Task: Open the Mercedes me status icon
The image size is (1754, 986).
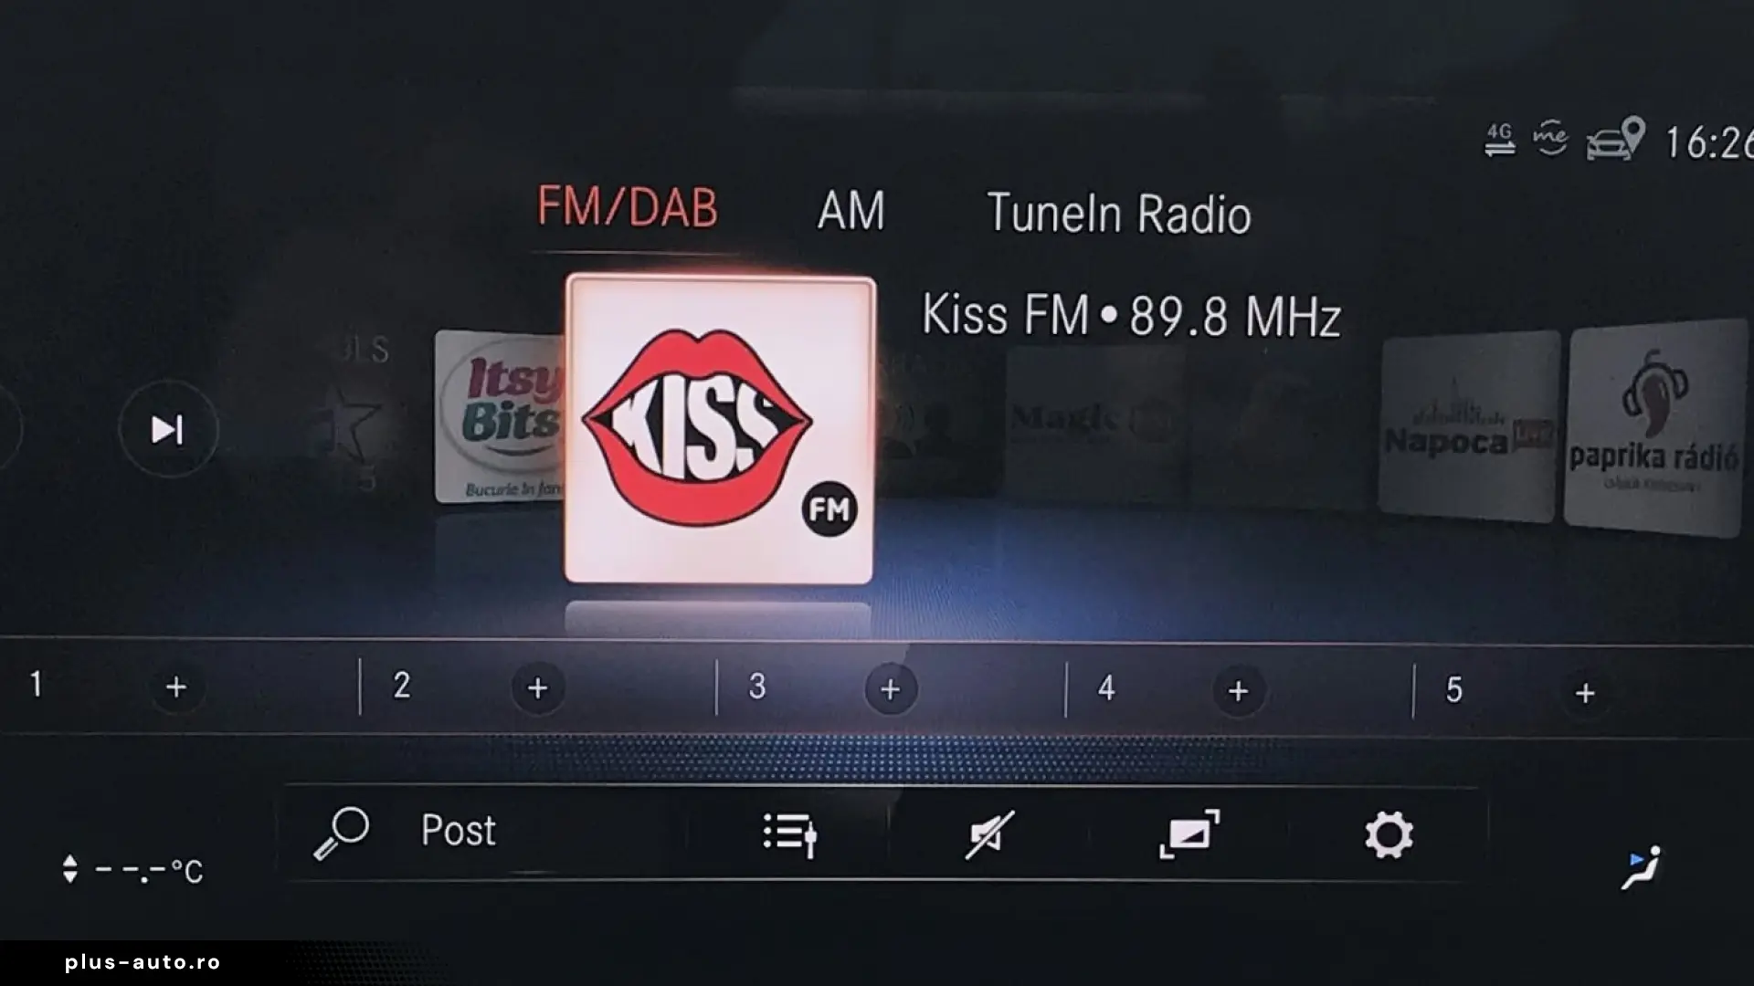Action: click(x=1550, y=139)
